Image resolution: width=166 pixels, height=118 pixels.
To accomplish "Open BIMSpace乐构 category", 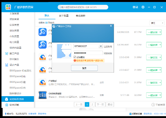I will tap(18, 88).
